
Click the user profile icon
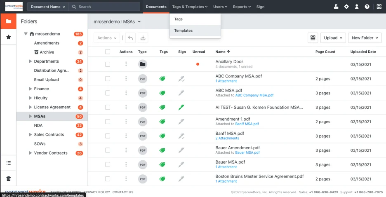357,7
